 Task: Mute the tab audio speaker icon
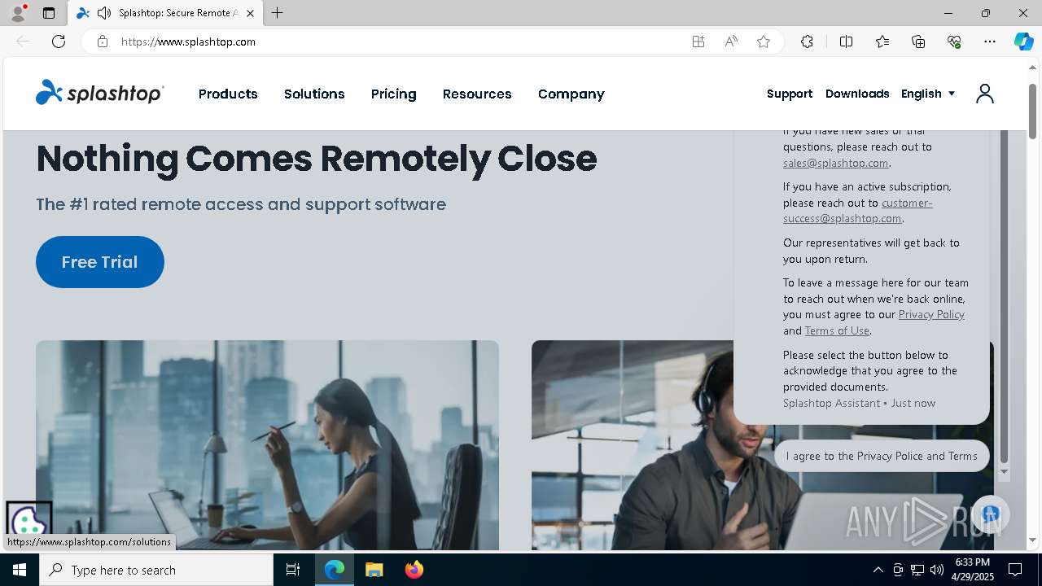[104, 13]
